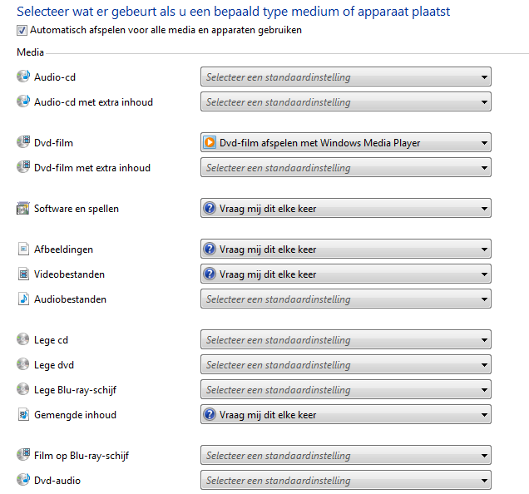
Task: Expand the Software en spellen dropdown
Action: pyautogui.click(x=346, y=208)
